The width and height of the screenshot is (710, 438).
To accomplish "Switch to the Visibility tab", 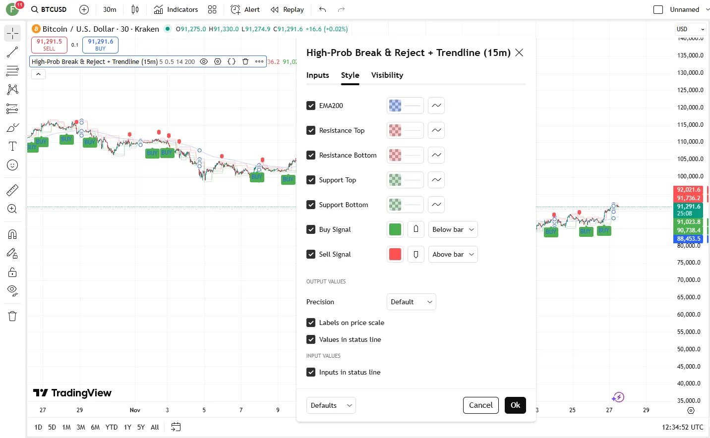I will point(387,75).
